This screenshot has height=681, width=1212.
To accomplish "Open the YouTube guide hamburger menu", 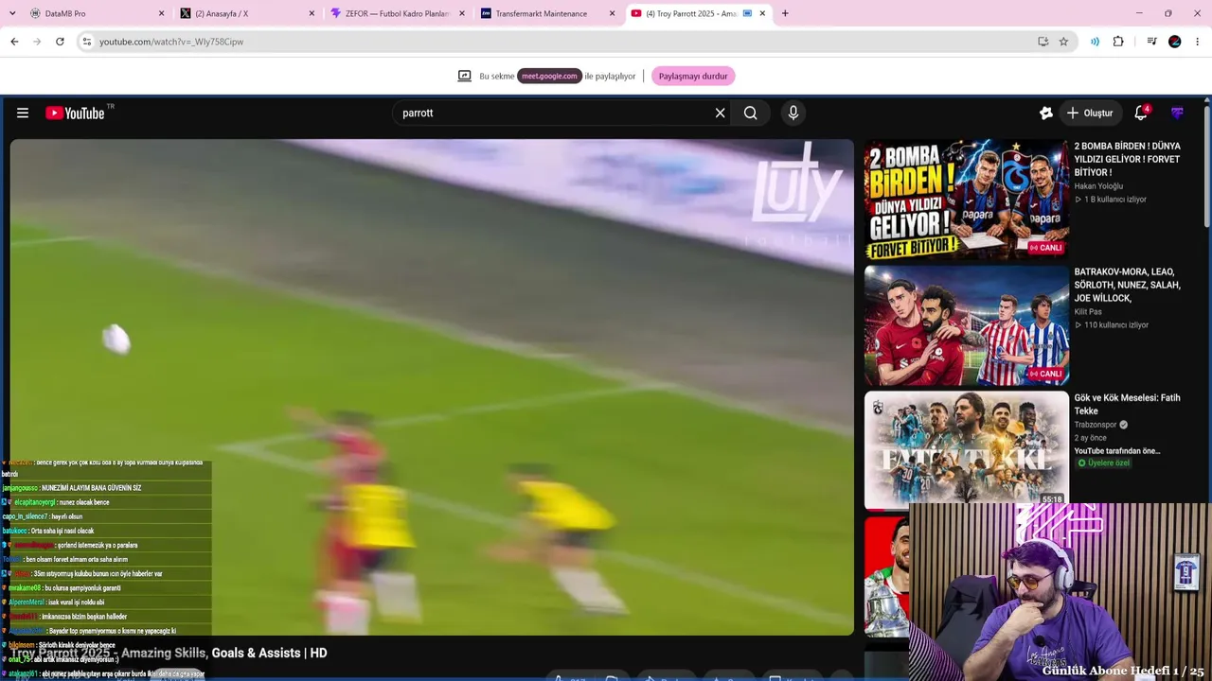I will pyautogui.click(x=23, y=113).
